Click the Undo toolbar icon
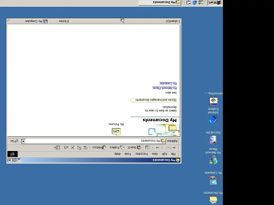Image resolution: width=274 pixels, height=205 pixels. [x=66, y=148]
